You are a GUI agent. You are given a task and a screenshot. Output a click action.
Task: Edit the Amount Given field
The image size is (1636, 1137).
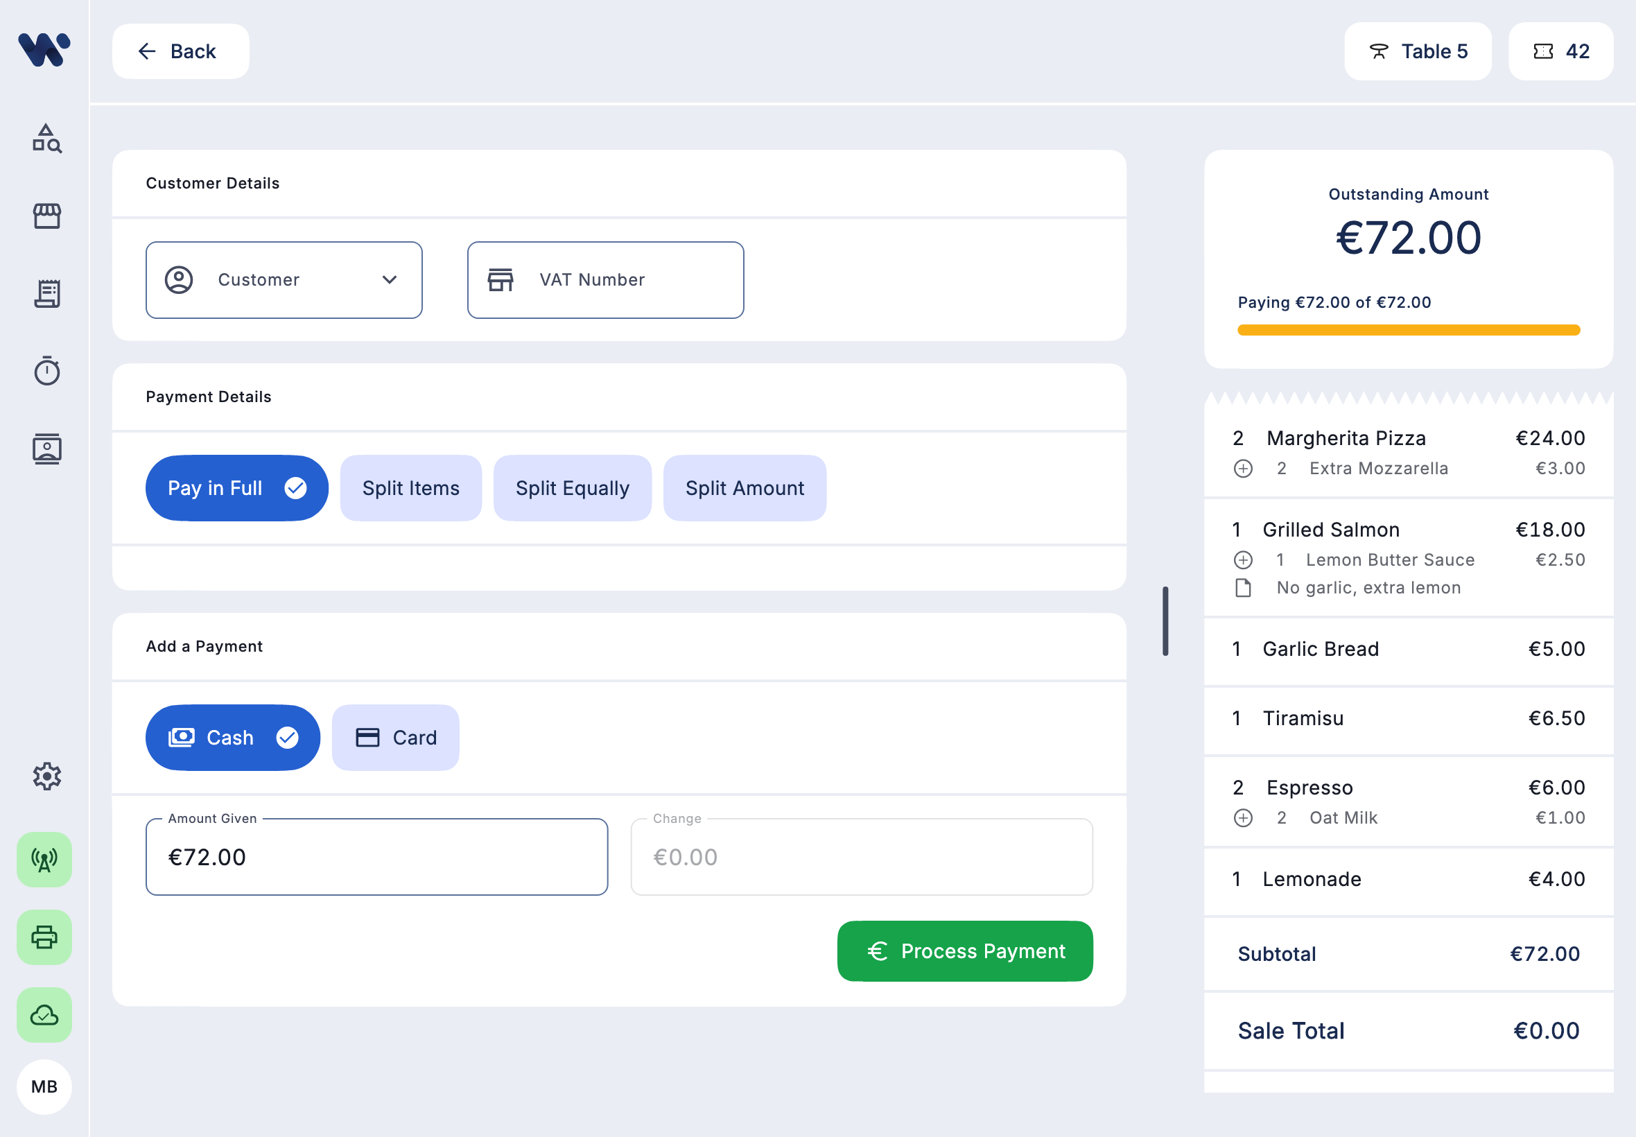click(376, 857)
